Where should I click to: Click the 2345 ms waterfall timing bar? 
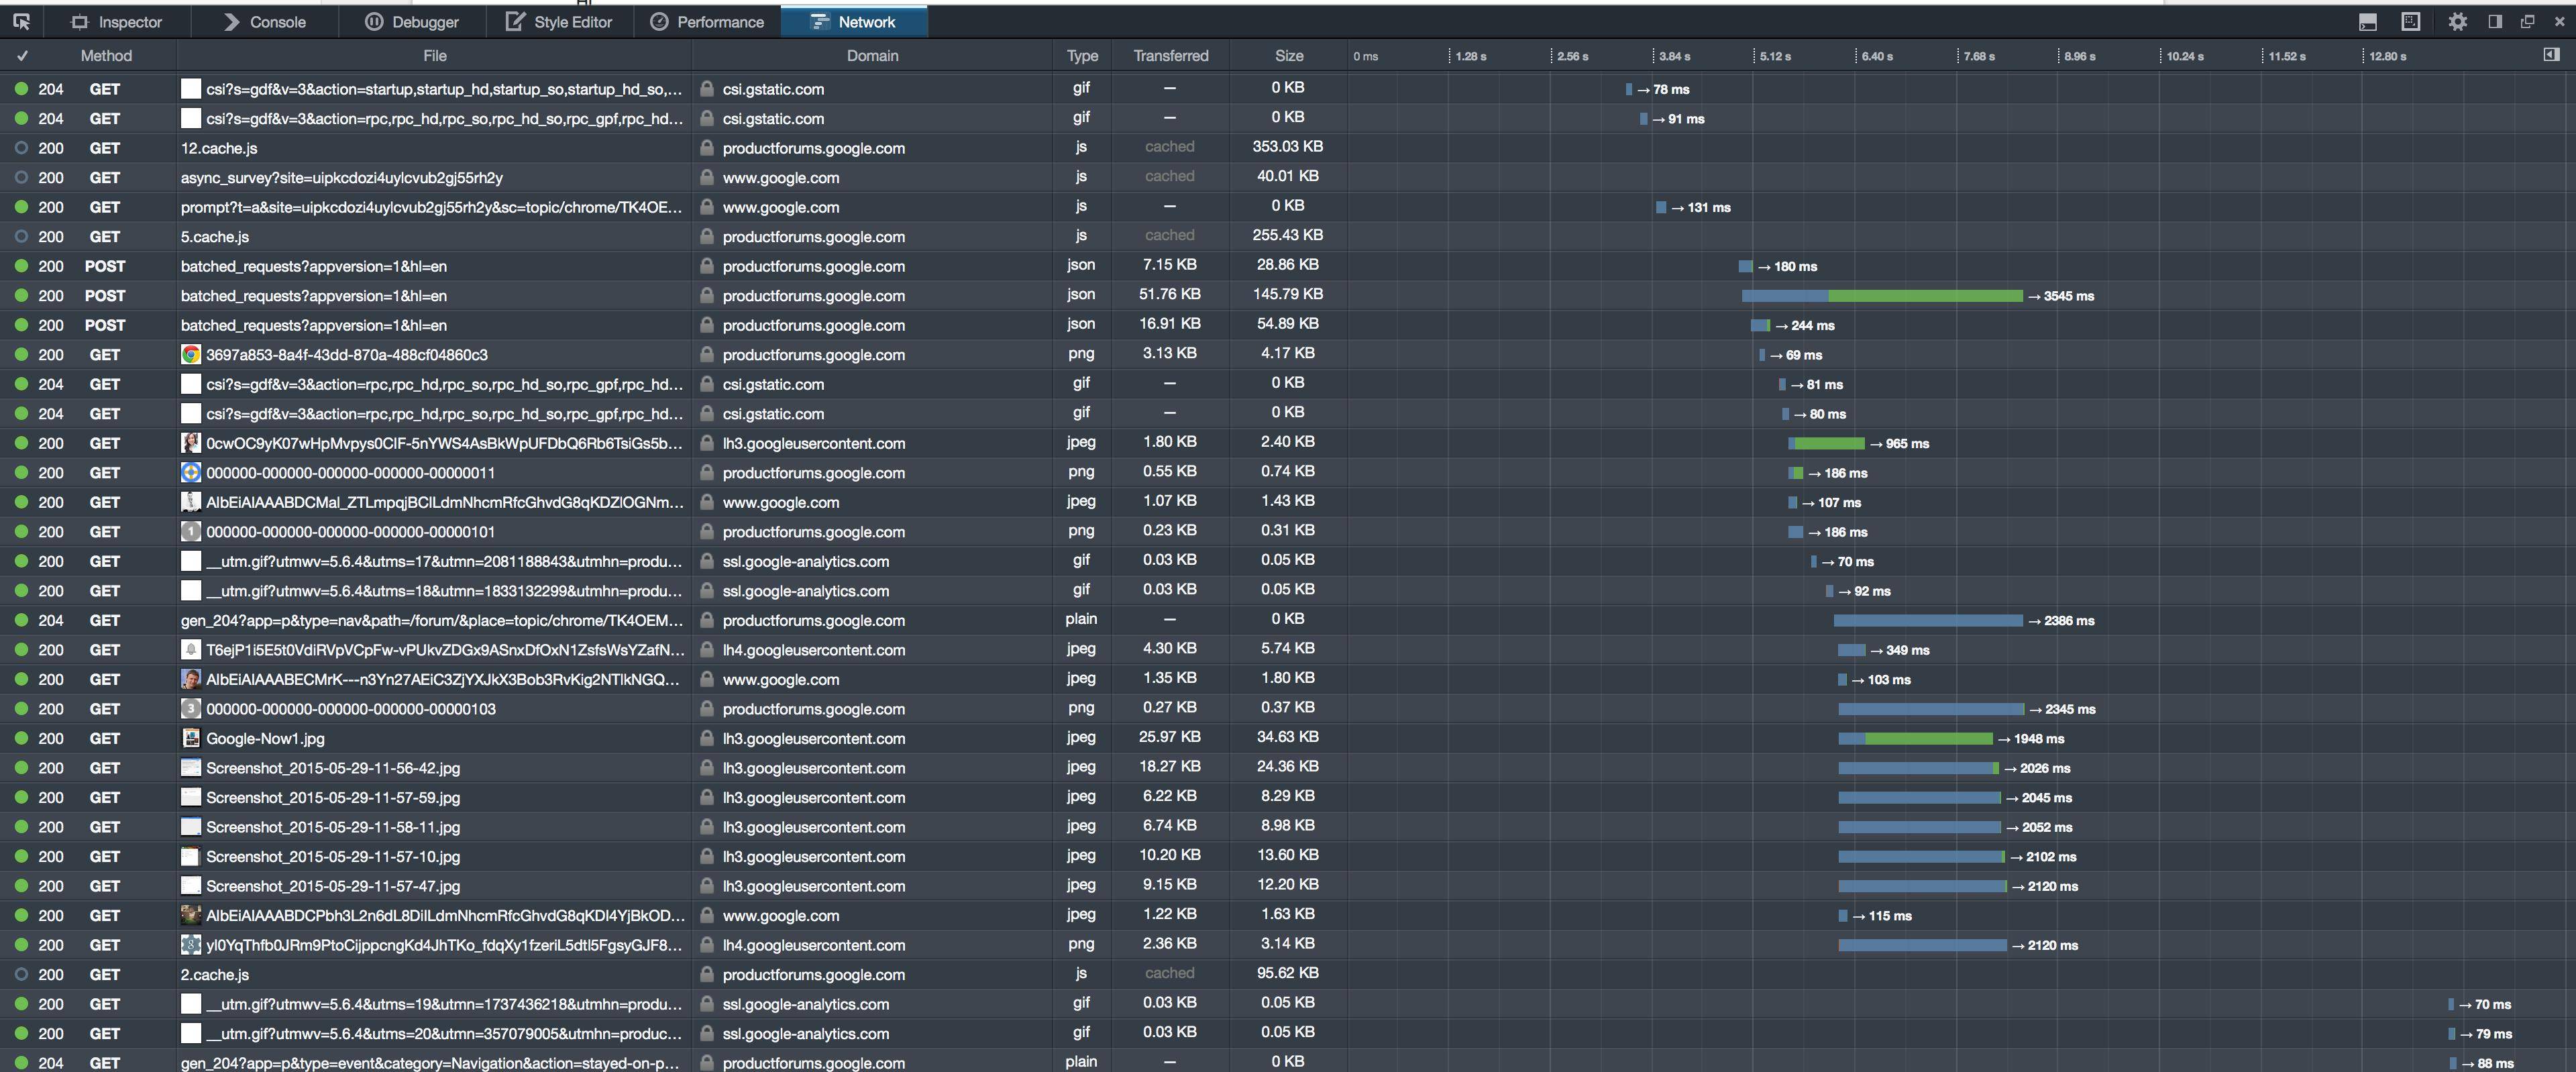click(x=1931, y=709)
